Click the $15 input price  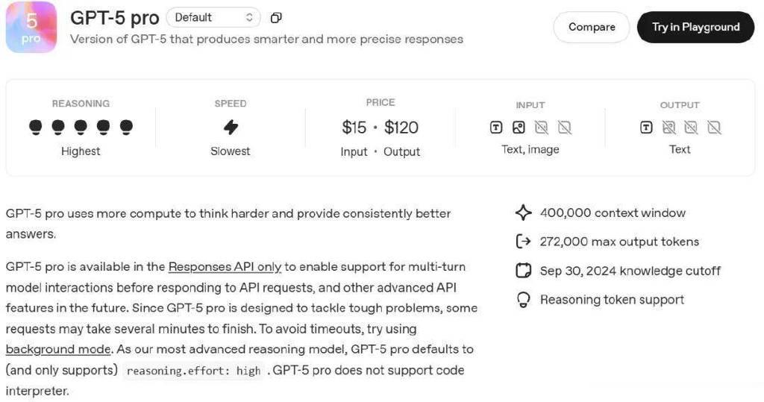pyautogui.click(x=354, y=128)
